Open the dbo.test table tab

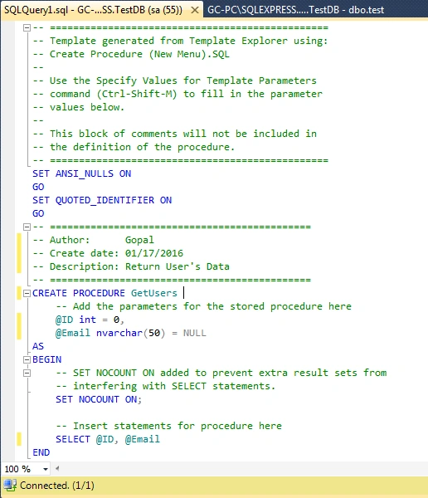coord(295,10)
